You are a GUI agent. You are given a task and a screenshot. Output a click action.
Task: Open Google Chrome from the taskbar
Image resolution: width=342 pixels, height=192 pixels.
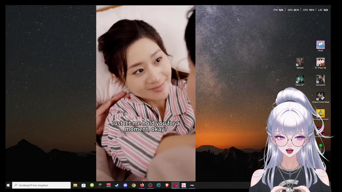click(x=134, y=185)
